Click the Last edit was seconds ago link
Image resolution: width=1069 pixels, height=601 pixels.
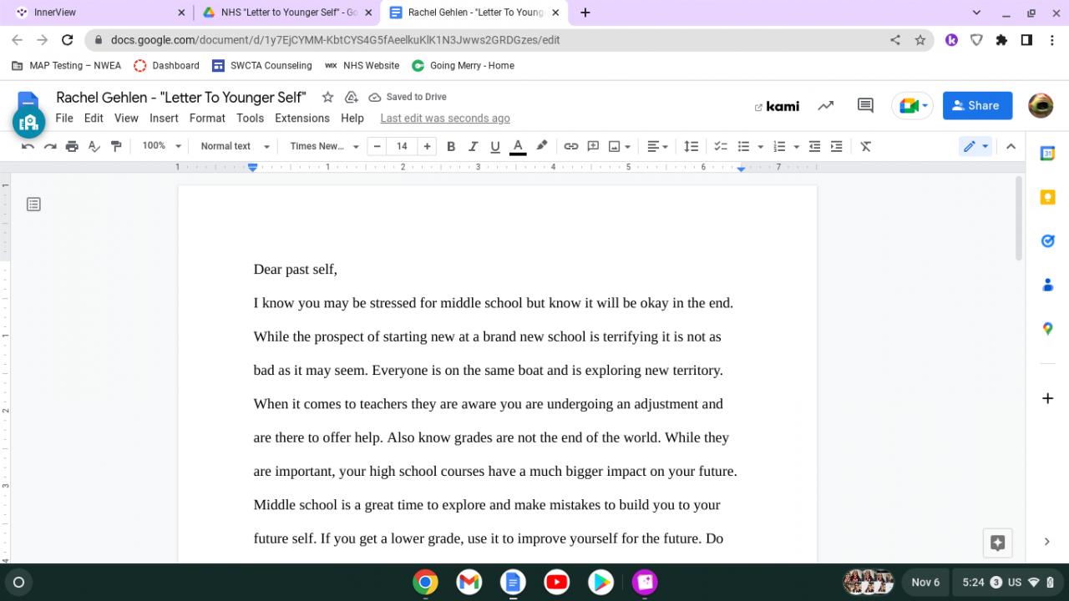(445, 119)
